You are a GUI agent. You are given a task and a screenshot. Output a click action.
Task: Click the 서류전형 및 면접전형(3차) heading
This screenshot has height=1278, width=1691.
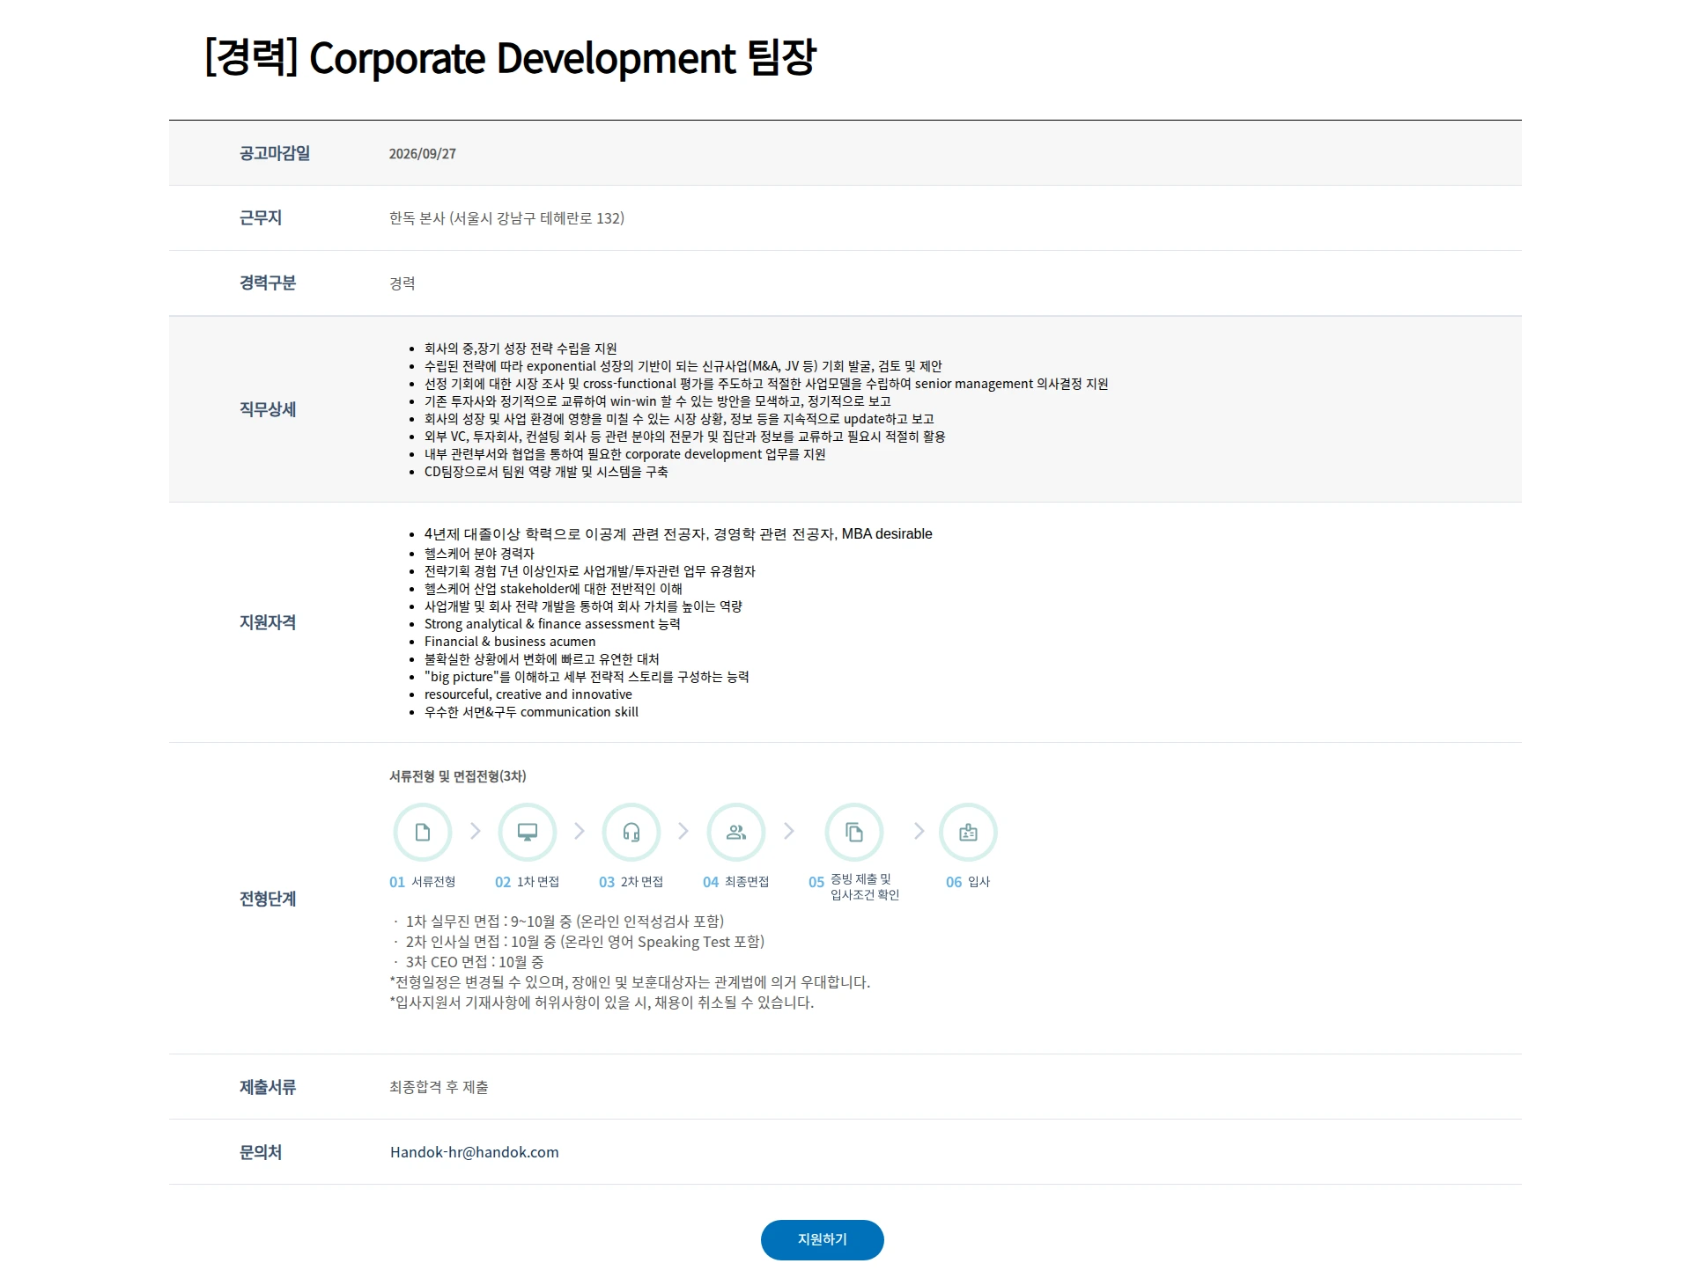click(458, 776)
